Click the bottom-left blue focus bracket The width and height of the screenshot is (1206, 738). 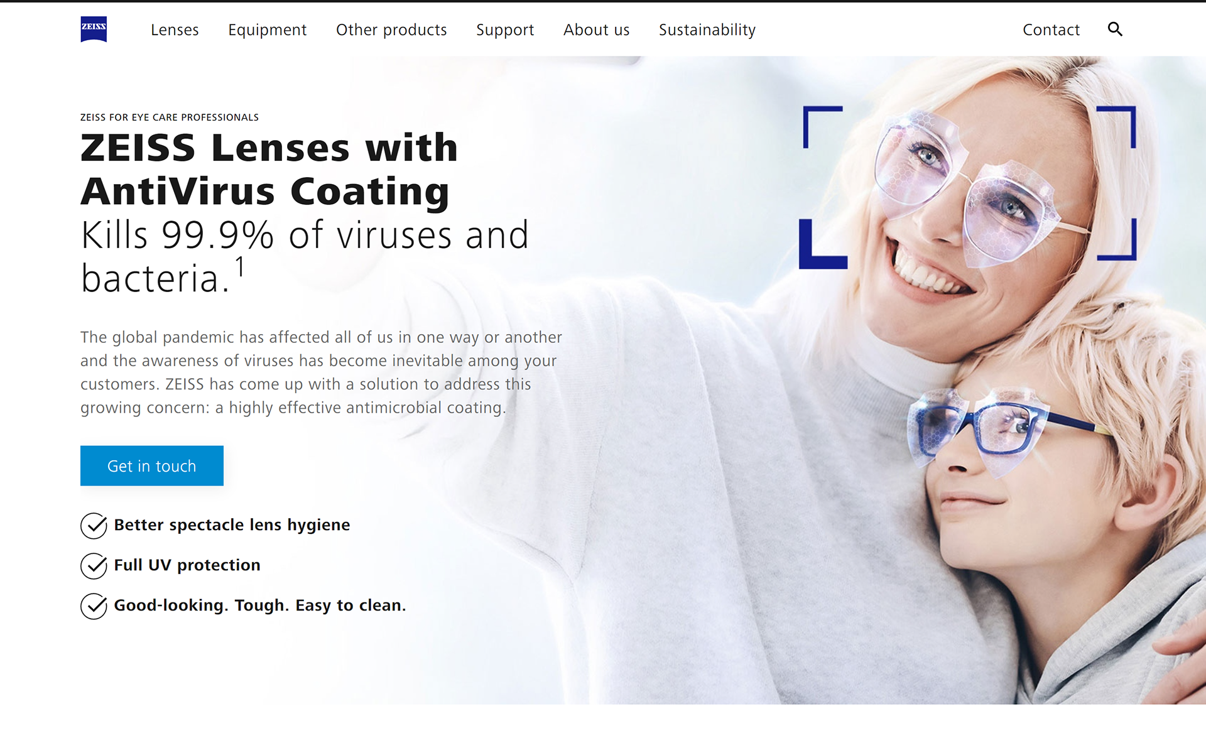tap(823, 244)
